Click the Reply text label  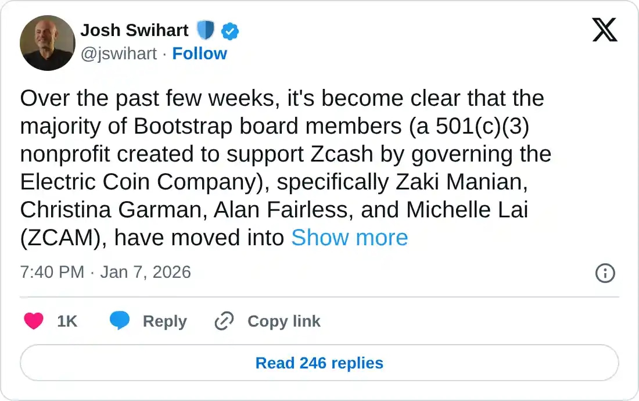[x=164, y=321]
